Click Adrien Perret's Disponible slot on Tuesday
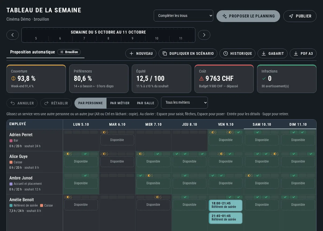Screen dimensions: 323x231 point(117,140)
